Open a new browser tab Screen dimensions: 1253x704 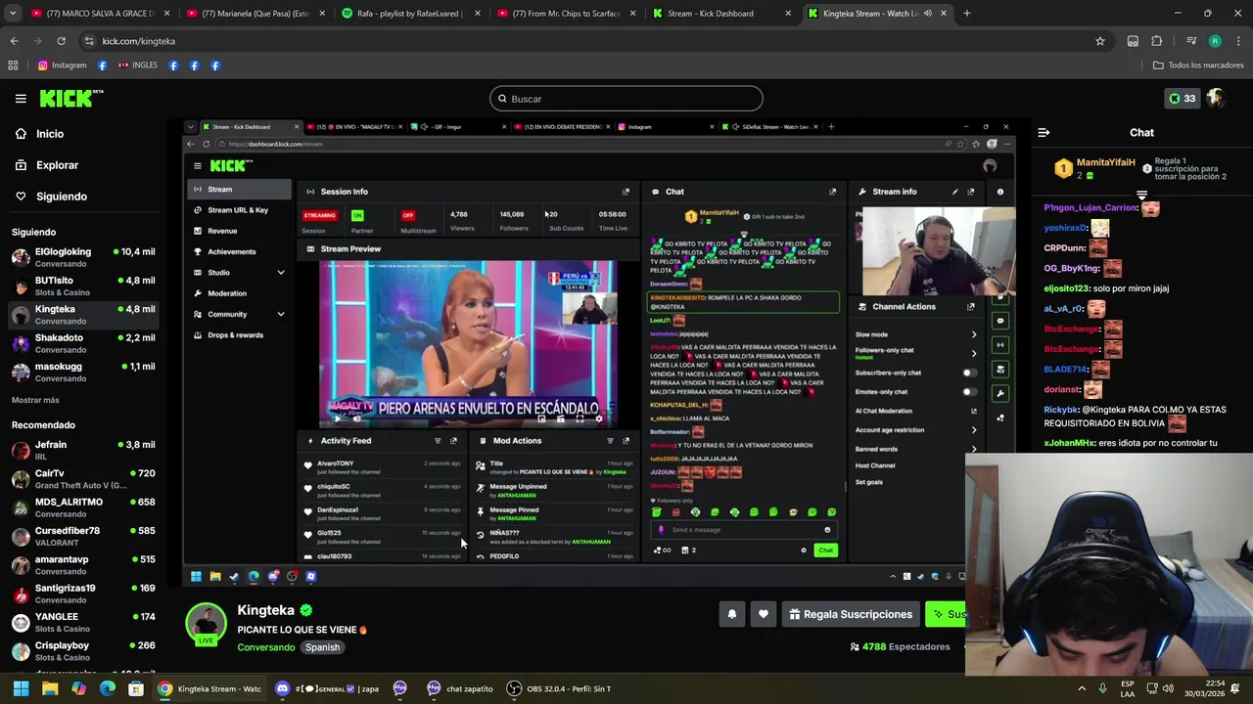pos(966,14)
